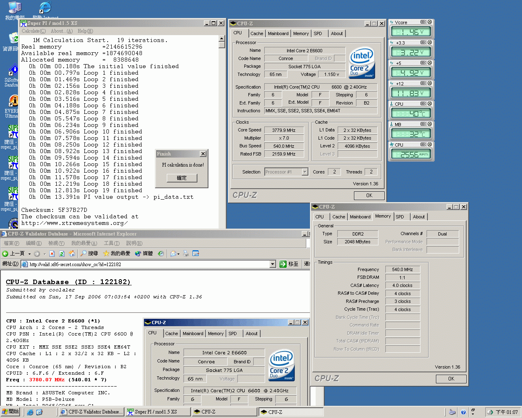The width and height of the screenshot is (522, 418).
Task: Click IE History icon
Action: click(x=161, y=253)
